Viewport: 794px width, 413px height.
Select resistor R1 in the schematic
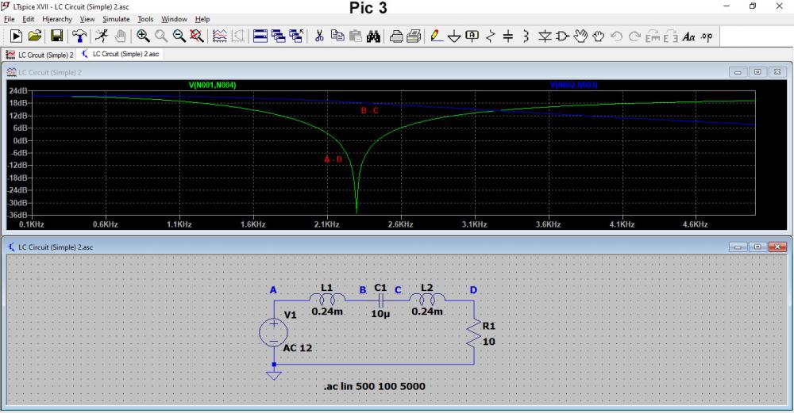474,334
